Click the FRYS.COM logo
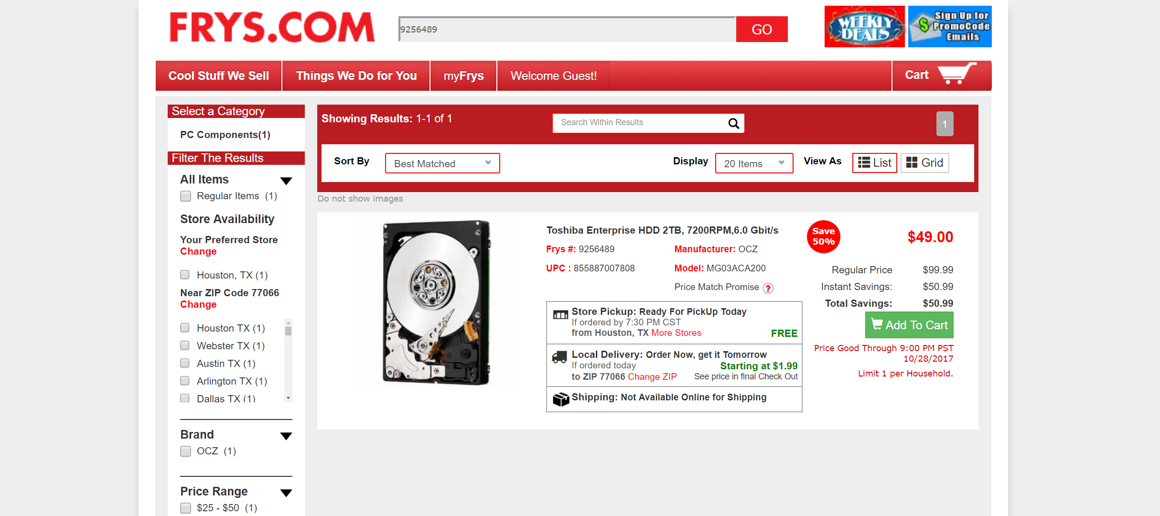Screen dimensions: 1160x516 (x=272, y=27)
